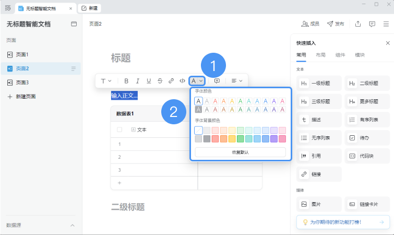This screenshot has width=394, height=235.
Task: Open options menu for 页面2 in sidebar
Action: point(74,68)
